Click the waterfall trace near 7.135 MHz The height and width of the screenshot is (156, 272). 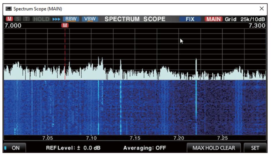pyautogui.click(x=121, y=107)
